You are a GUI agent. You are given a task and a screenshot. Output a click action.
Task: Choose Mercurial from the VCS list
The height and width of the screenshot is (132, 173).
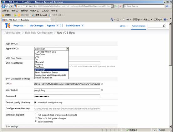click(x=51, y=62)
